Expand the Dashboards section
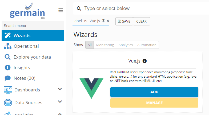Viewport: 209px width, 115px height. tap(60, 89)
